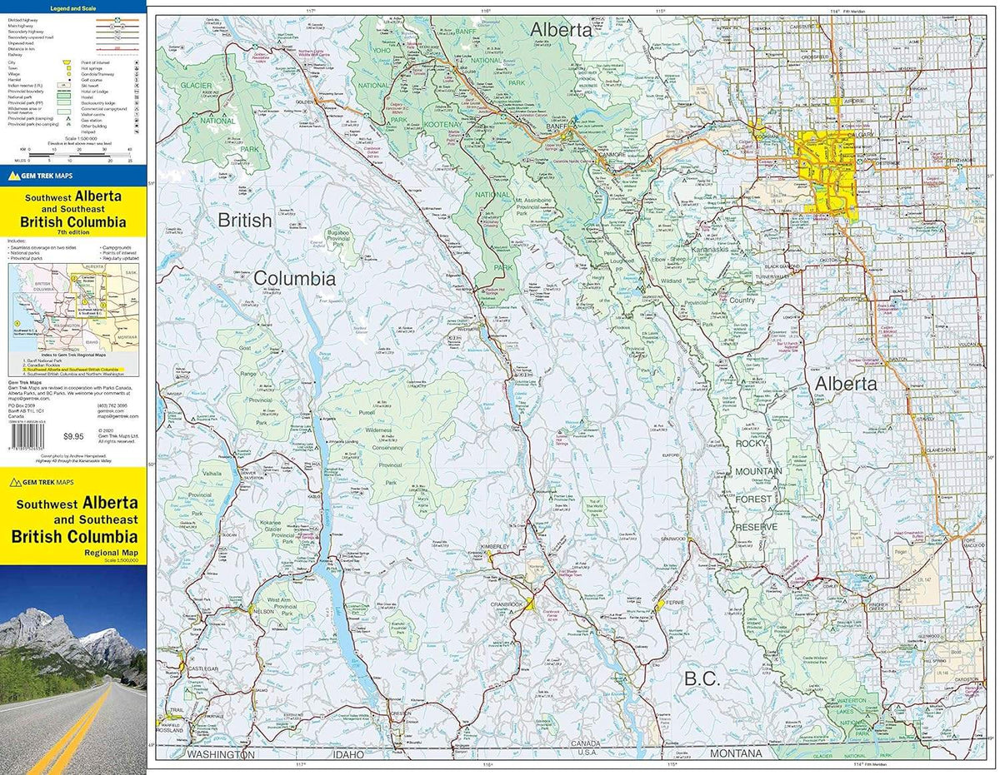Click the golf course legend symbol

pos(137,79)
